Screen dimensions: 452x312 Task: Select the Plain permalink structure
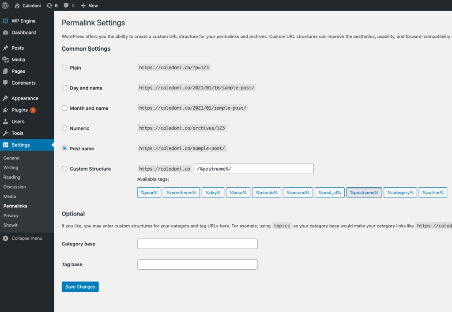(64, 67)
